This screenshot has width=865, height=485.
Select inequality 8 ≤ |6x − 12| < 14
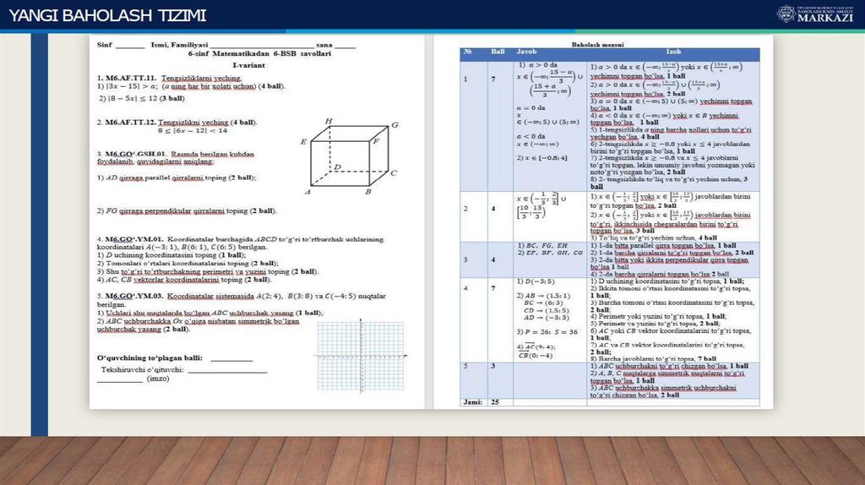193,131
